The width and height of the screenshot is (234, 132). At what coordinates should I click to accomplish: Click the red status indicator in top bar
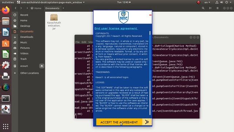(199, 3)
